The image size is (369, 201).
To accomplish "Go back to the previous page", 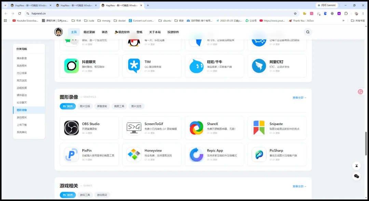I will 6,13.
